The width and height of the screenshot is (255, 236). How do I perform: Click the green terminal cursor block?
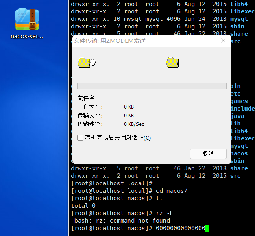point(207,228)
